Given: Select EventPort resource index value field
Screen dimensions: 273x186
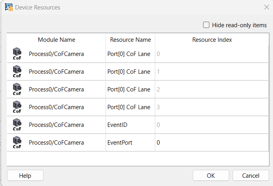Looking at the screenshot, I should coord(212,143).
